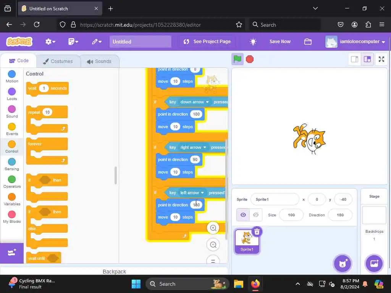Click the workspace vertical scrollbar
Screen dimensions: 391x293
pos(226,189)
